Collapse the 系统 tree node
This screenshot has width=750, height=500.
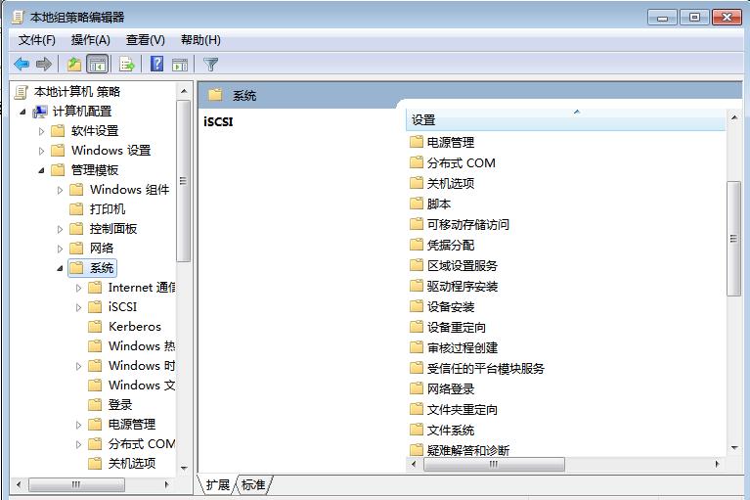click(60, 268)
